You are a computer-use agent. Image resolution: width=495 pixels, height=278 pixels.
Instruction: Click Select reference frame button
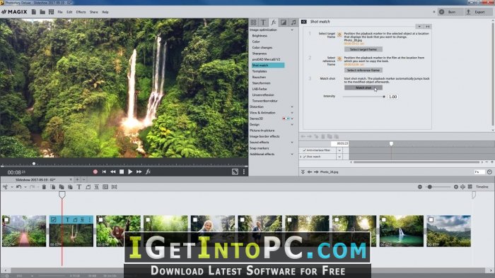click(363, 71)
